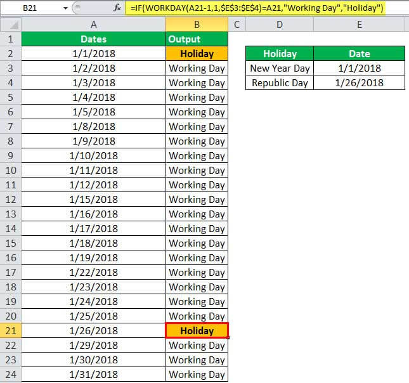The width and height of the screenshot is (409, 383).
Task: Select column D header
Action: coord(280,25)
